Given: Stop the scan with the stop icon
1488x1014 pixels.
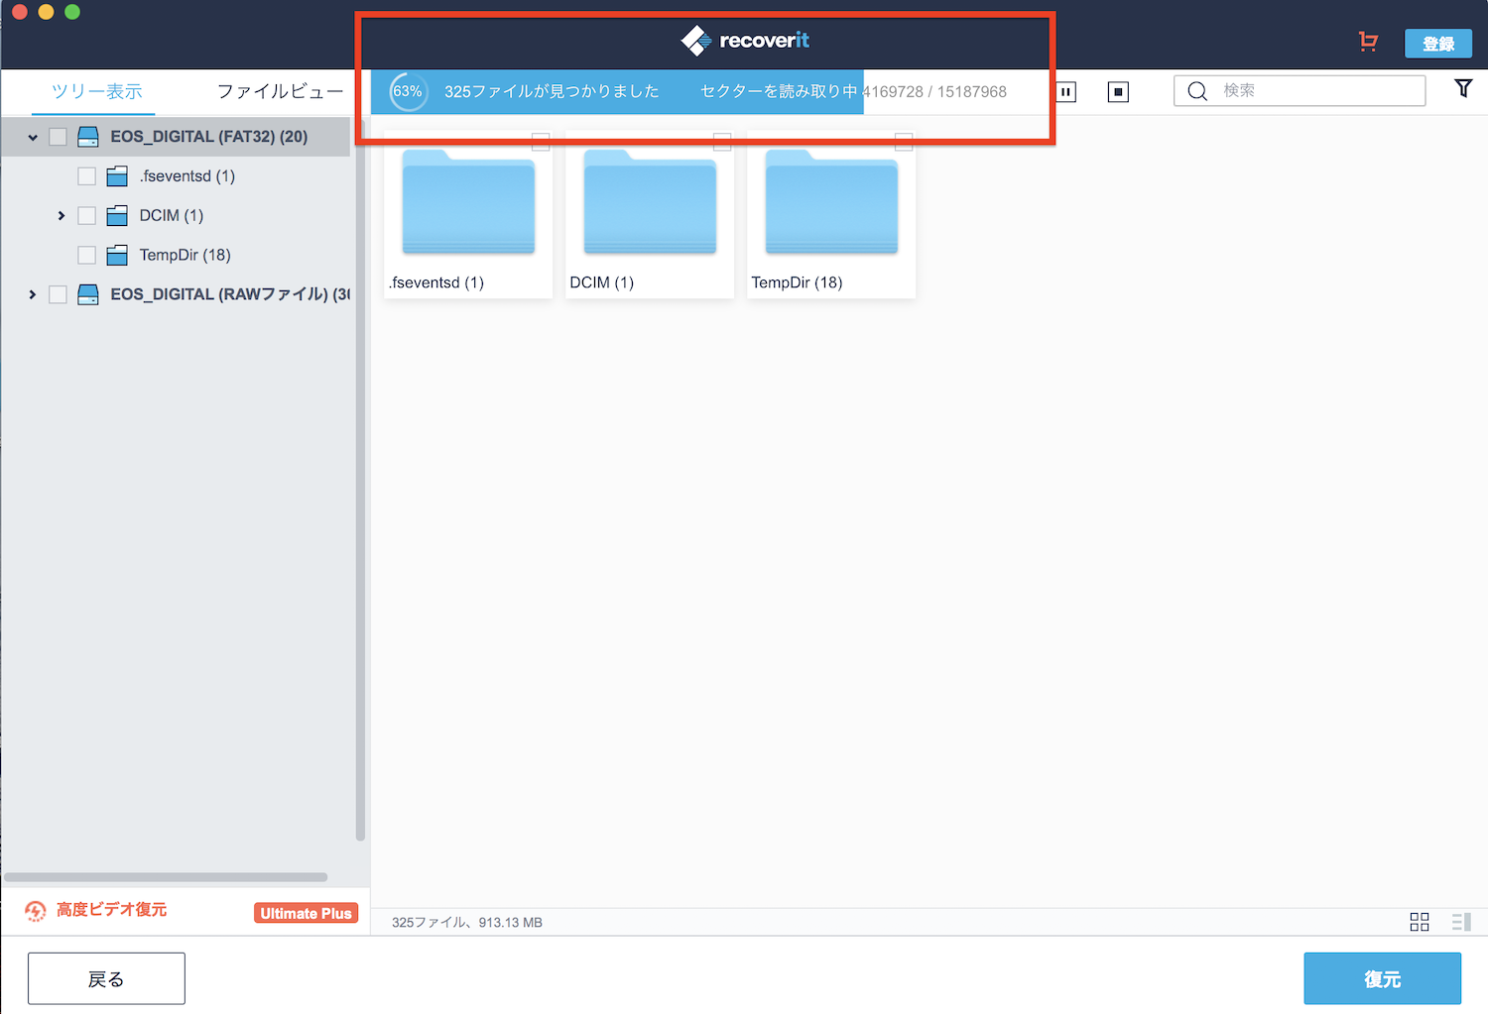Looking at the screenshot, I should [x=1118, y=92].
